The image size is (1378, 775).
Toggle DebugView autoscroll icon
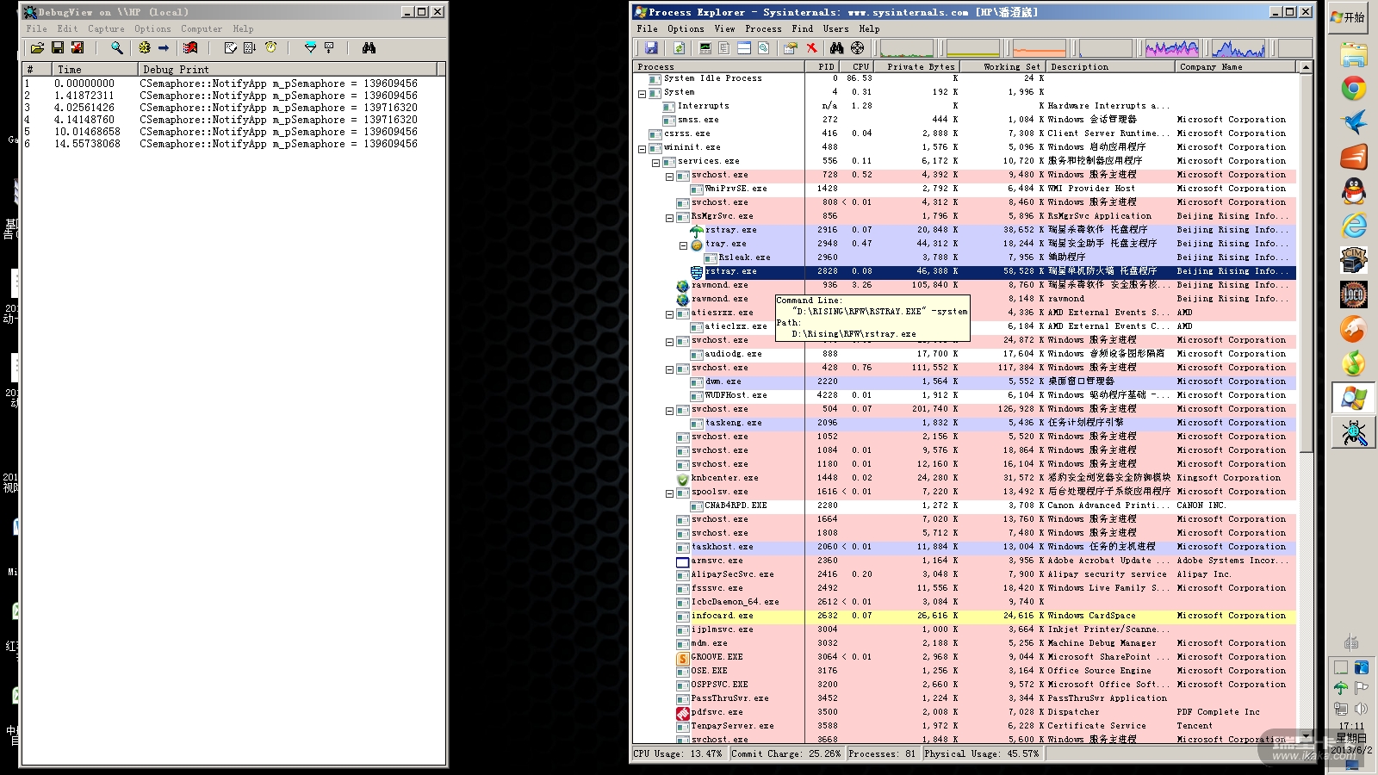pos(249,48)
